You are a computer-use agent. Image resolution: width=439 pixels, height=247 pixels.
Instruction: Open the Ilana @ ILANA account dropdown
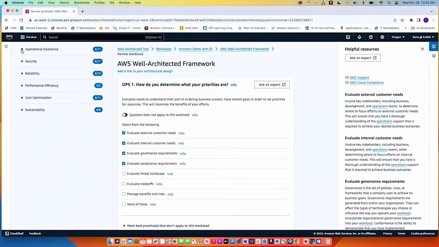(423, 37)
